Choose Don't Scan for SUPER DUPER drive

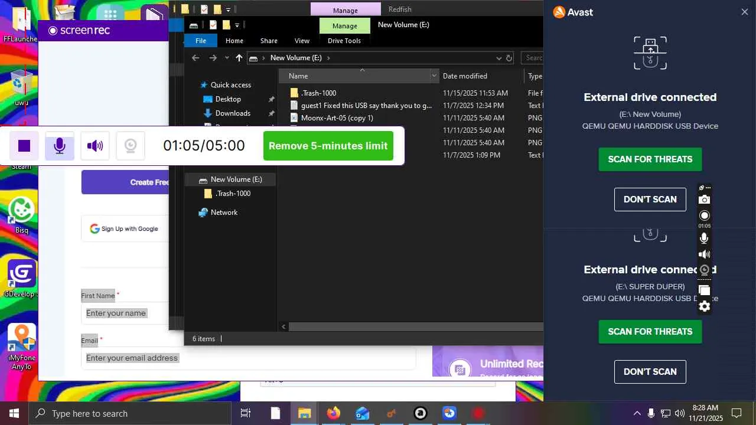tap(650, 372)
